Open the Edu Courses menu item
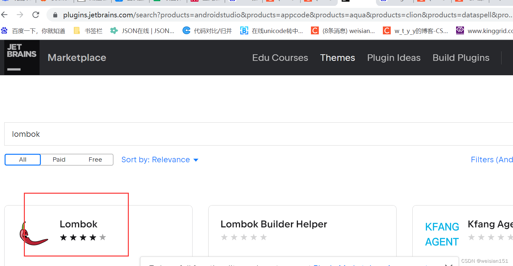The height and width of the screenshot is (266, 513). point(280,58)
